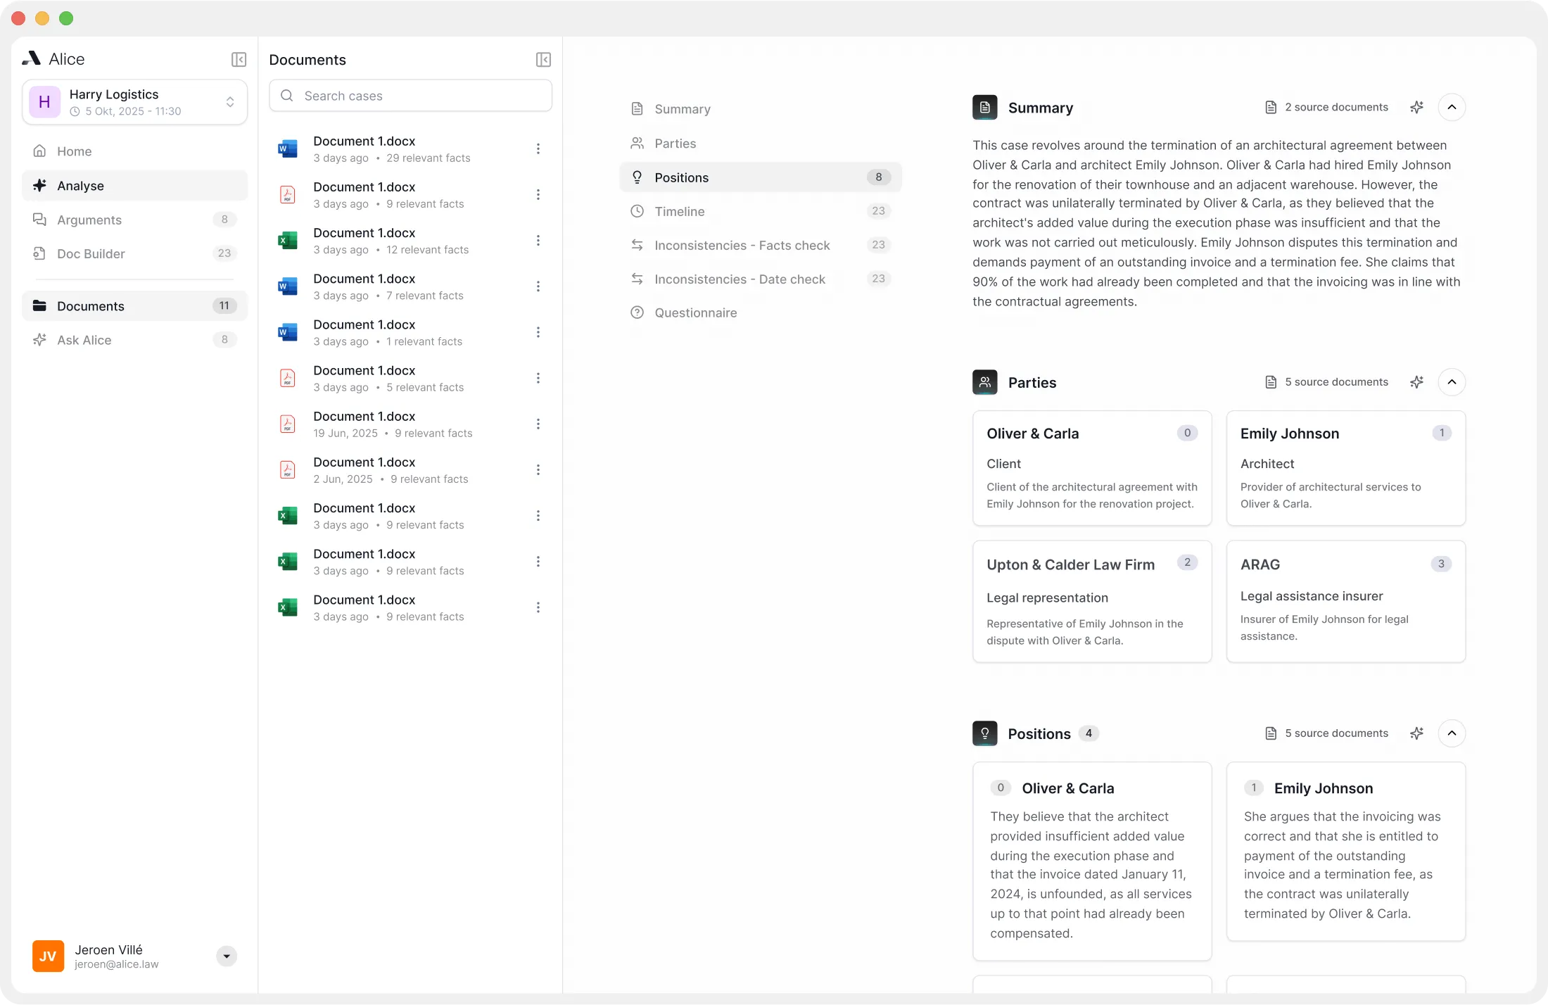1548x1005 pixels.
Task: Collapse the Documents panel via header icon
Action: 543,60
